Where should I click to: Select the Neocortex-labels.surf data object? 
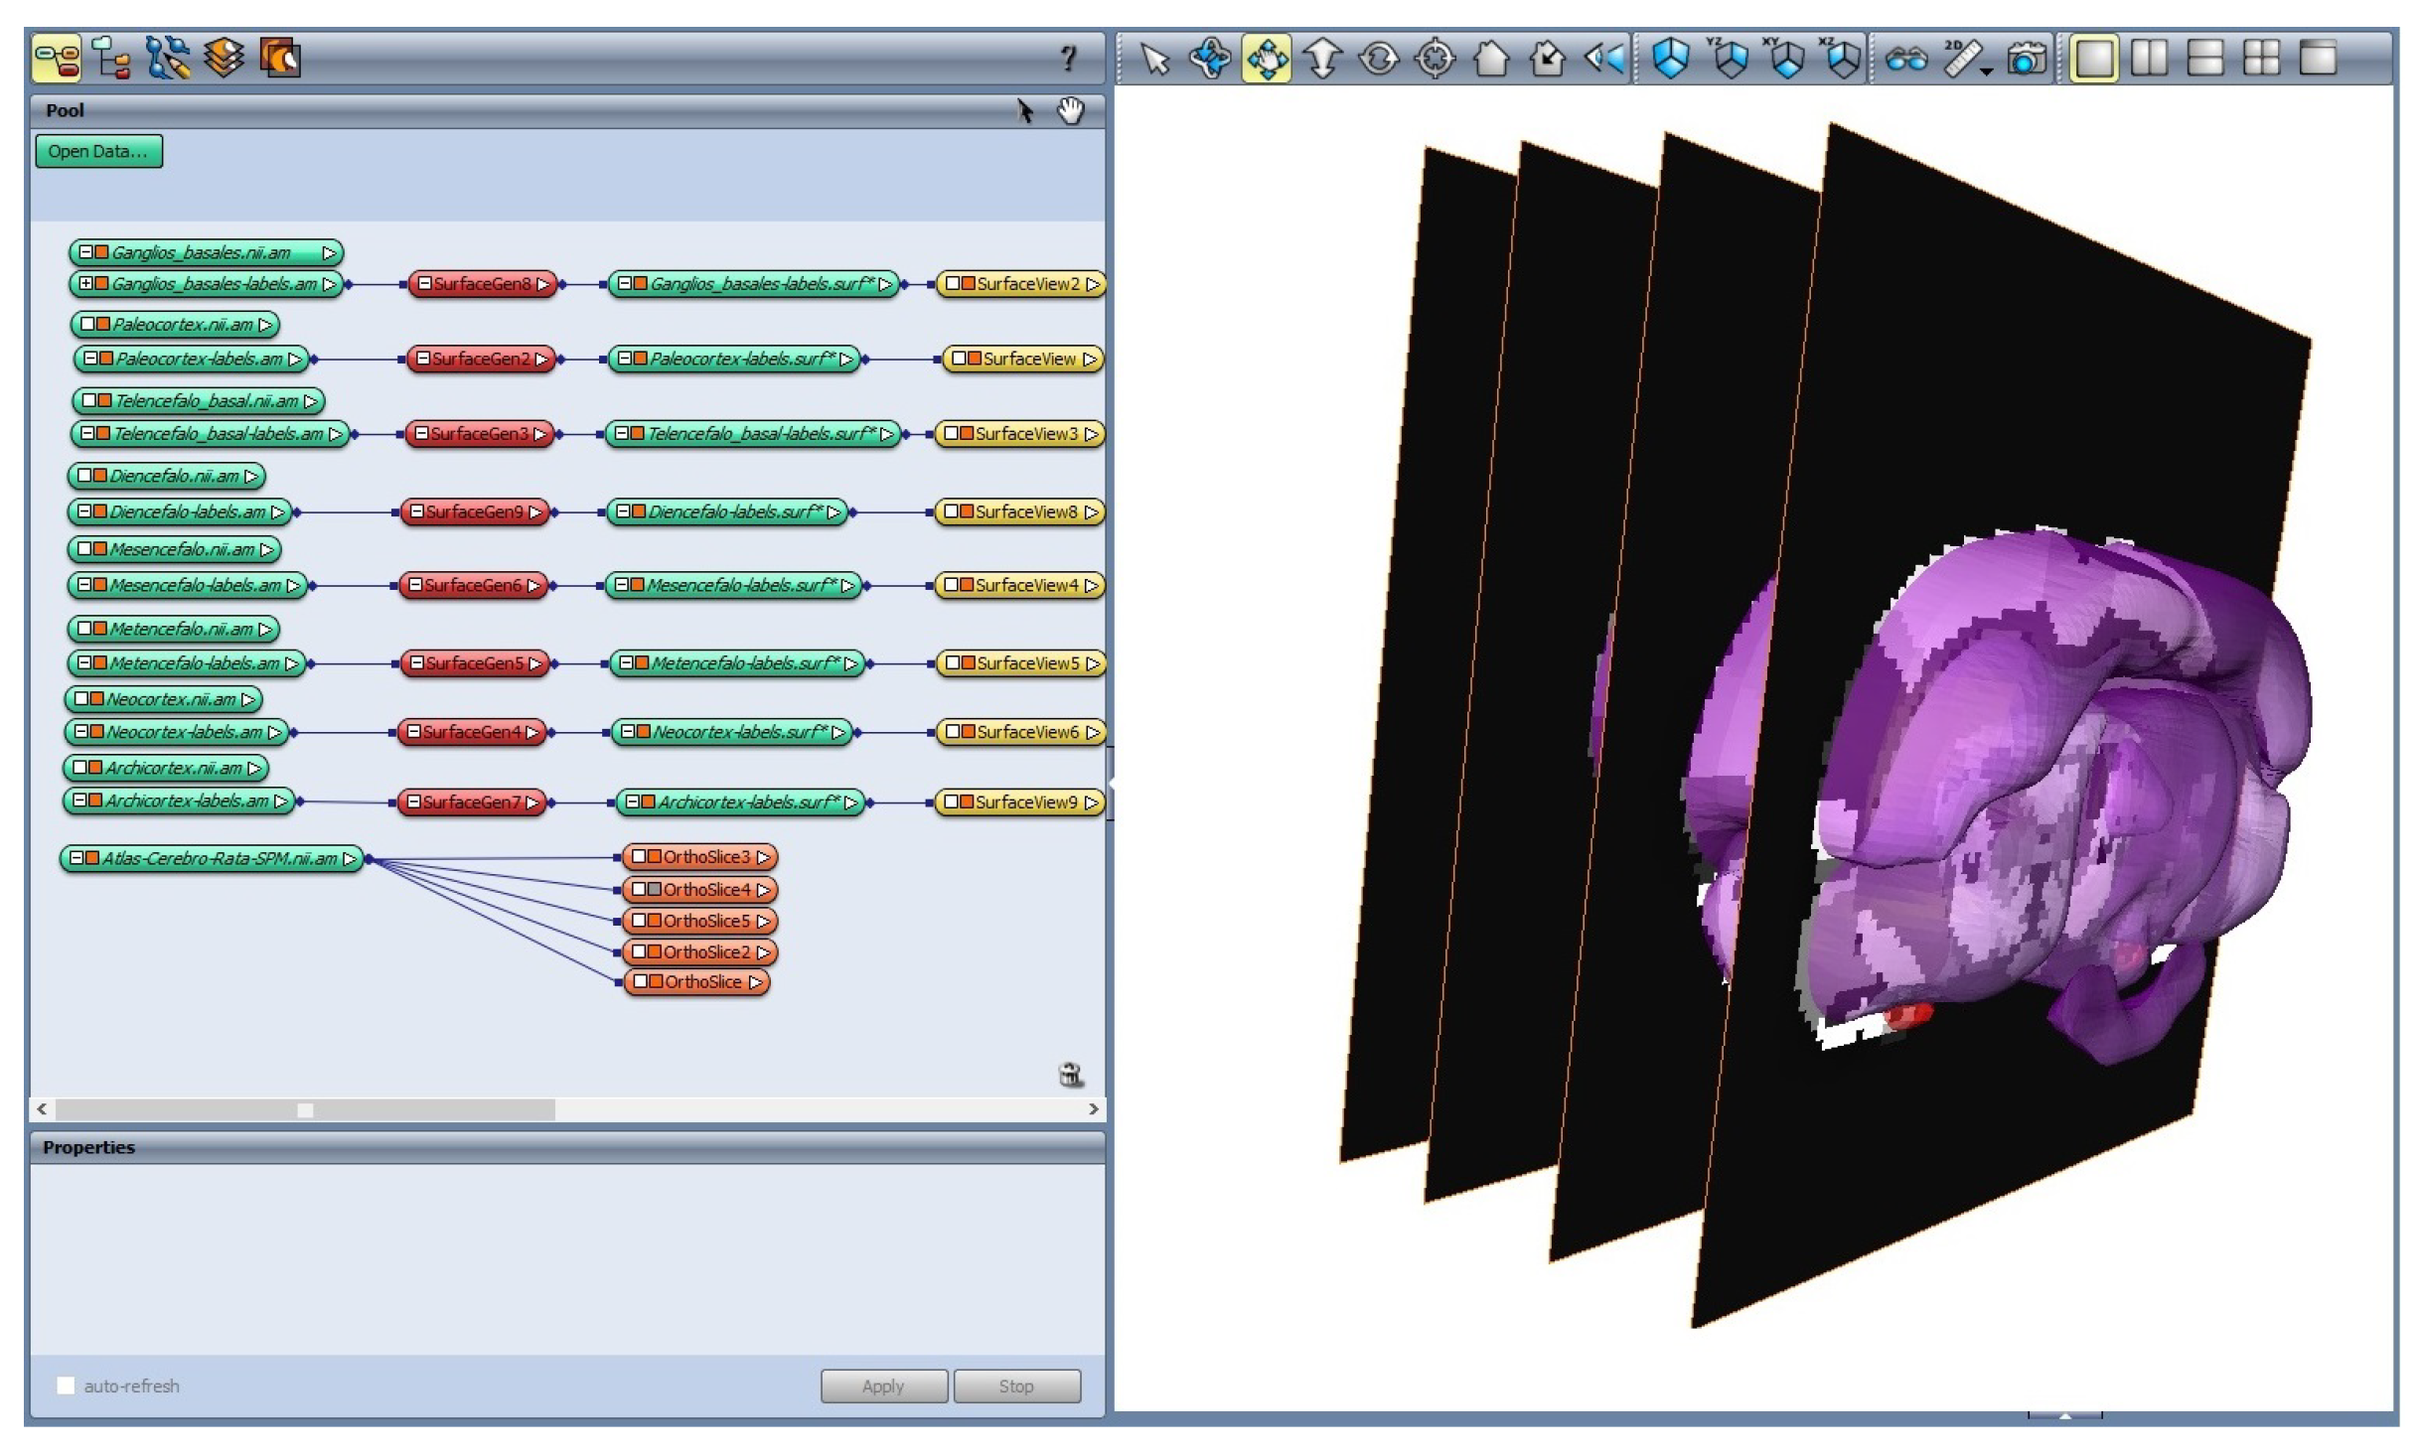point(739,733)
